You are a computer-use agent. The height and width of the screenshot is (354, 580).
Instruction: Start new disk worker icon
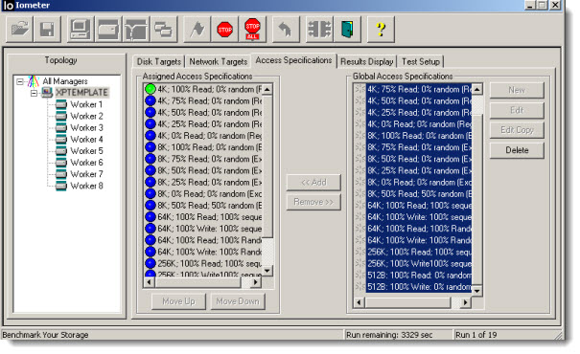tap(108, 29)
